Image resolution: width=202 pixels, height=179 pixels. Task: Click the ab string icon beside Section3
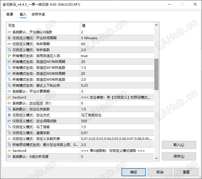9,97
